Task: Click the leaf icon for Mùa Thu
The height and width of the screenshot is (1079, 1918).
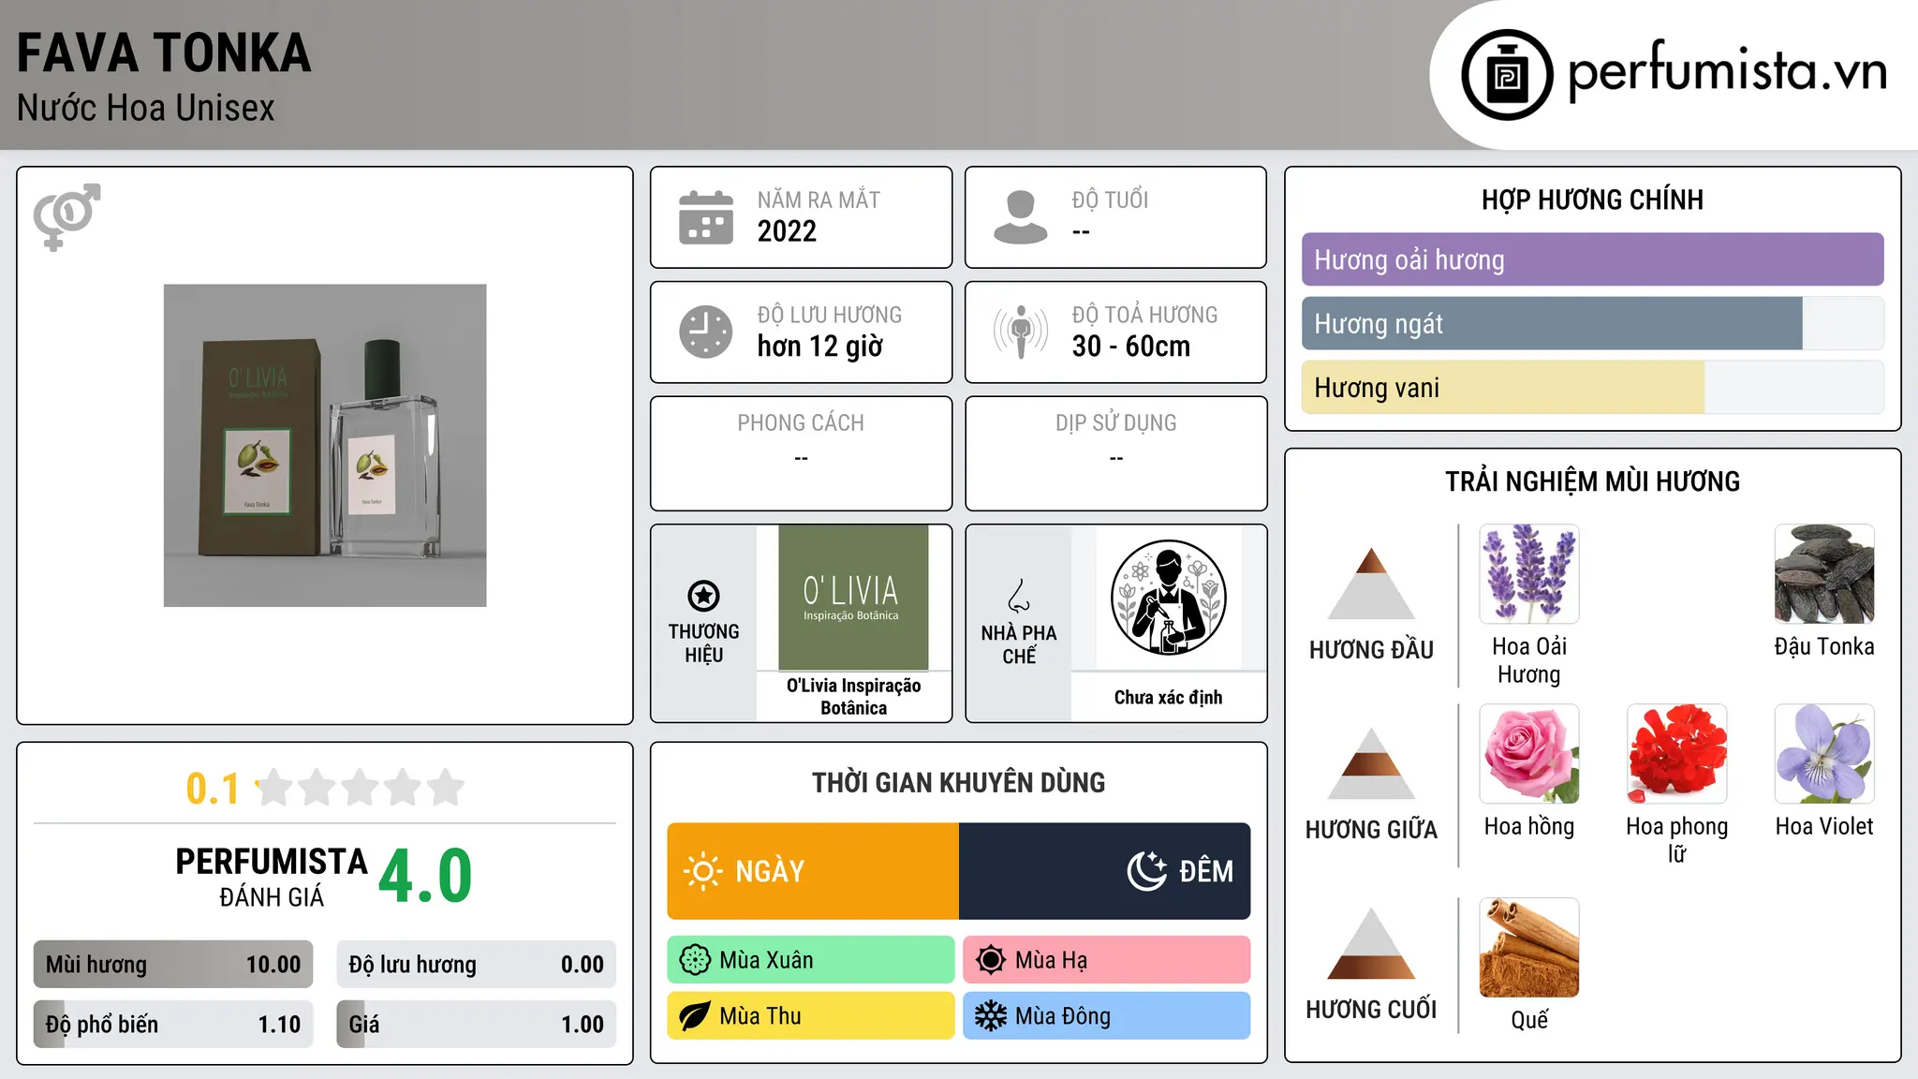Action: 695,1016
